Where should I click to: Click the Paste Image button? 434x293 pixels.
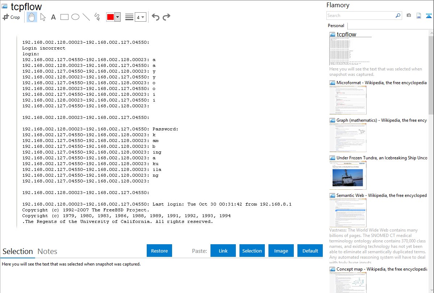tap(281, 251)
